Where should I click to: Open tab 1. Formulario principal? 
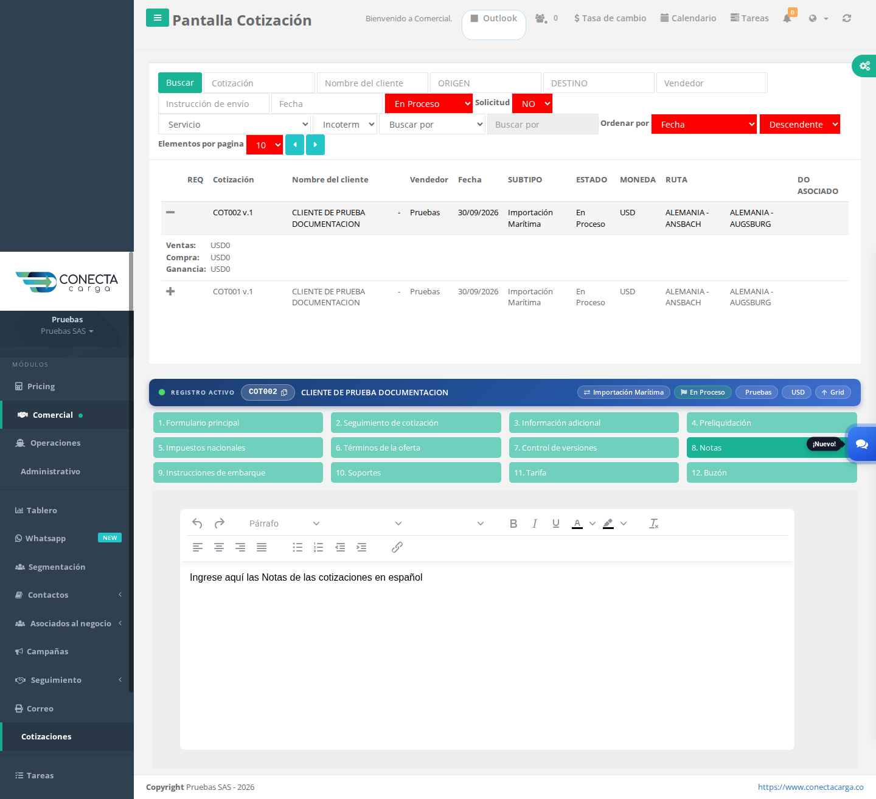click(238, 423)
